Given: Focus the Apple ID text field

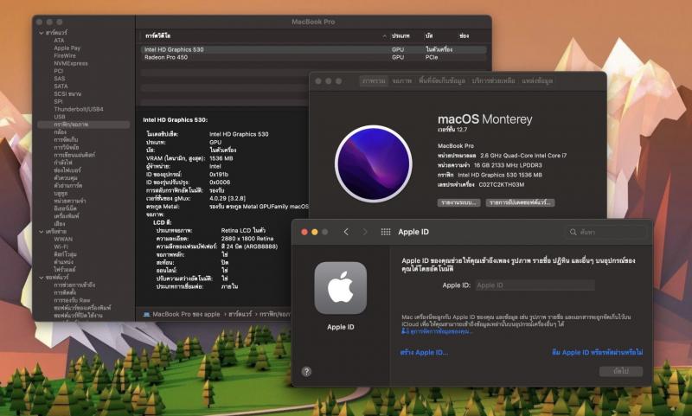Looking at the screenshot, I should (x=535, y=285).
